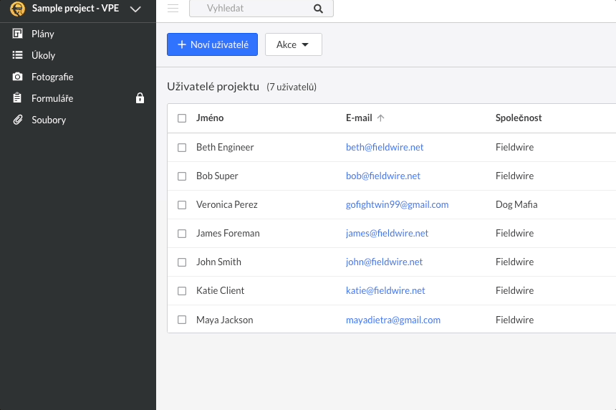Image resolution: width=616 pixels, height=410 pixels.
Task: Go to the Soubory section
Action: [x=49, y=120]
